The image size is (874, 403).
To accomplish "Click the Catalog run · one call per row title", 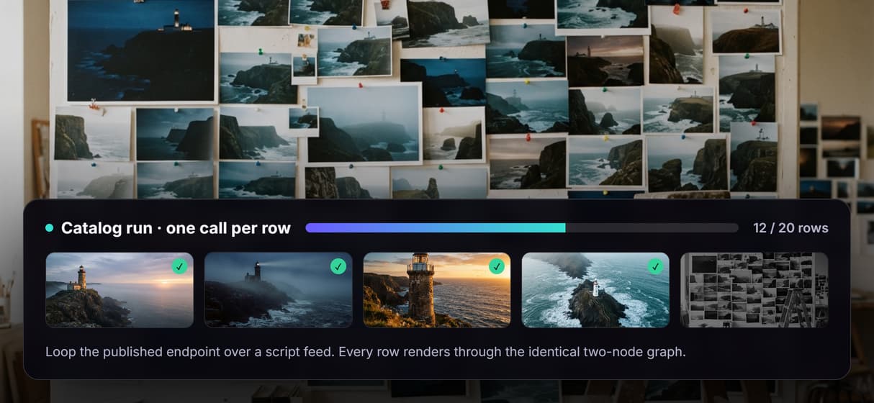I will point(176,228).
